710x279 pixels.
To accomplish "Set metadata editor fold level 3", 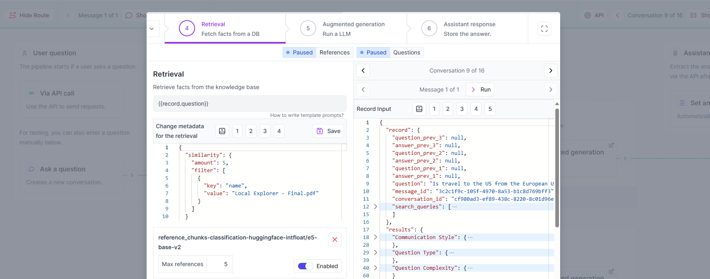I will pyautogui.click(x=265, y=131).
